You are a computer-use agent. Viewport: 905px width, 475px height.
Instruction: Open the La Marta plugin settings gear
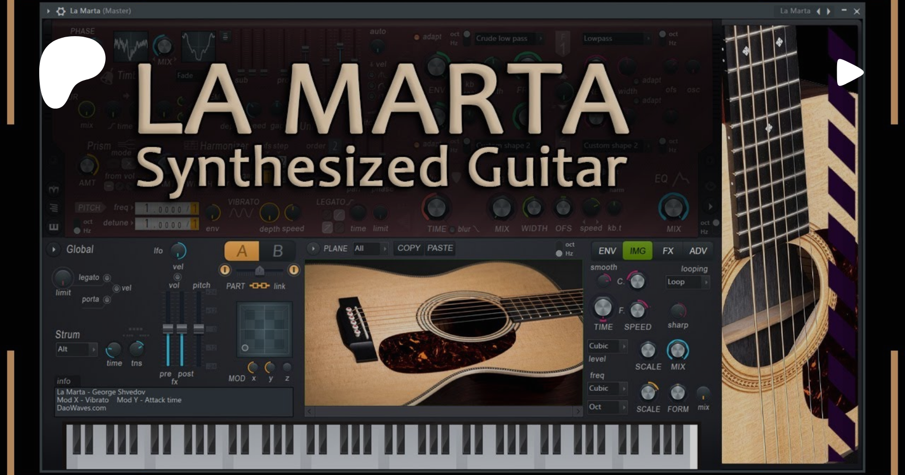click(61, 11)
